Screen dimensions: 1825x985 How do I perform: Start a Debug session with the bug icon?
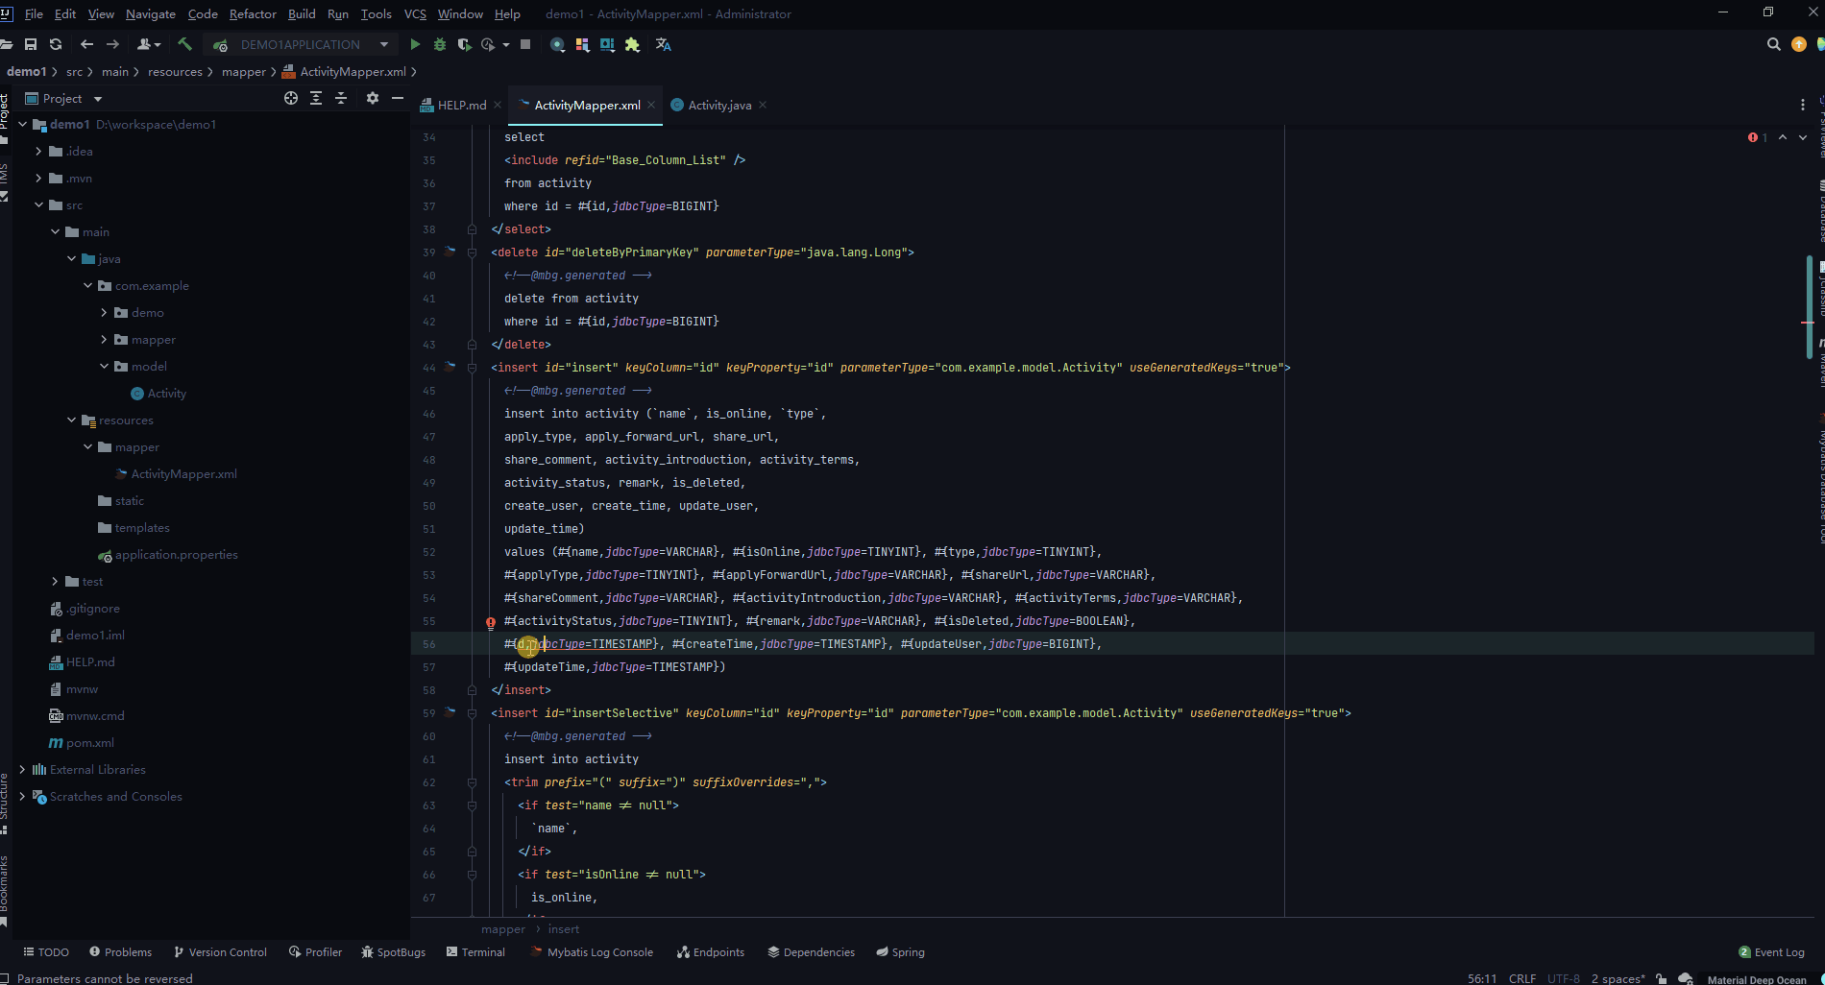pyautogui.click(x=439, y=44)
